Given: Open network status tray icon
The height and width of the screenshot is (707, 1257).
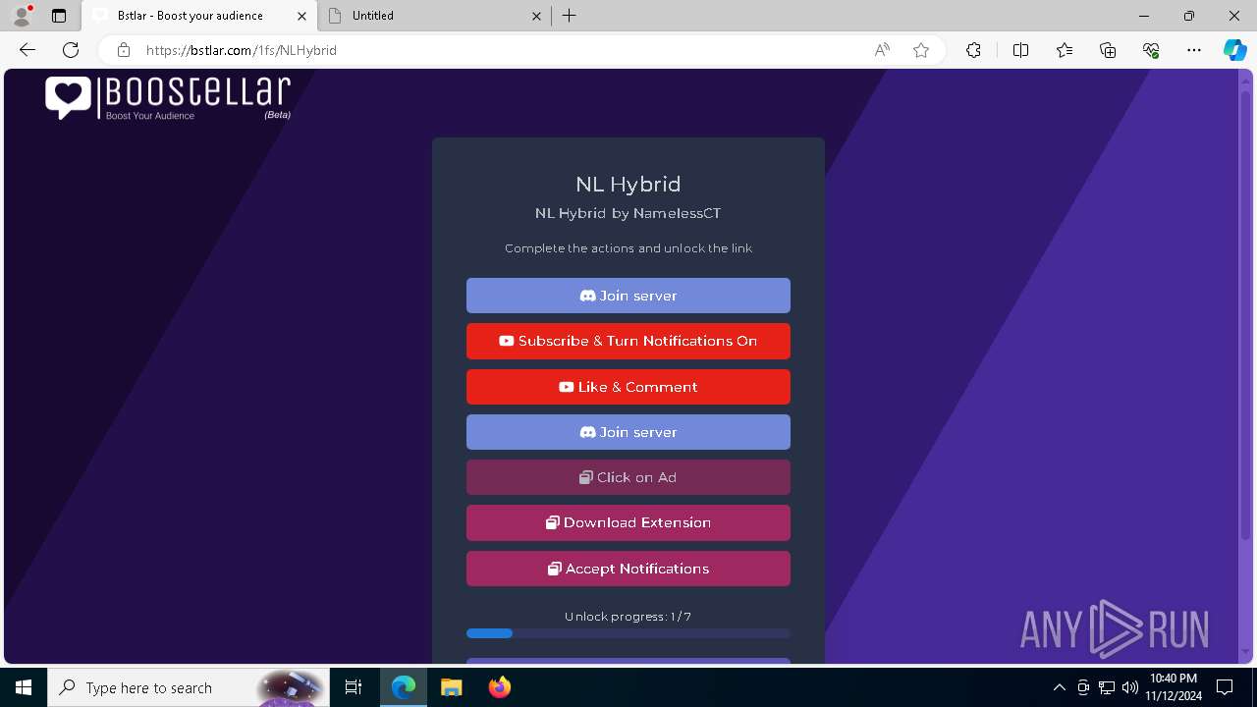Looking at the screenshot, I should [1107, 687].
